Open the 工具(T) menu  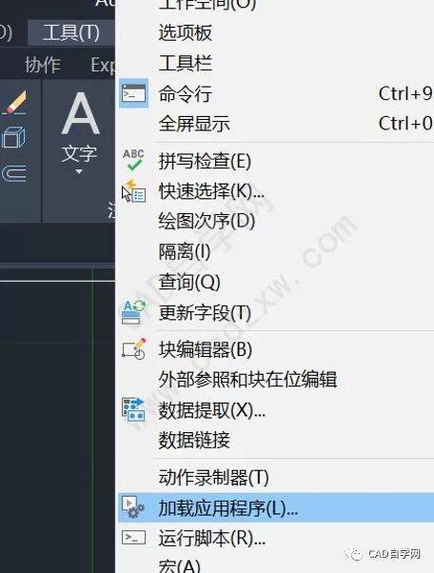pos(70,33)
